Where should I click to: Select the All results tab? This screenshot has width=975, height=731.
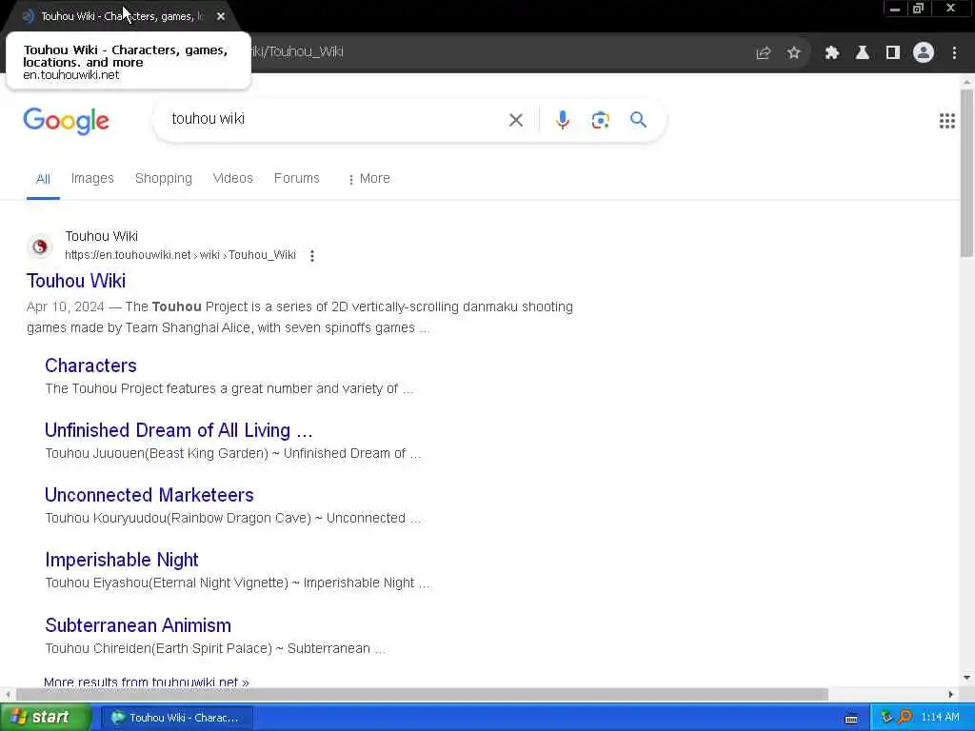click(43, 179)
